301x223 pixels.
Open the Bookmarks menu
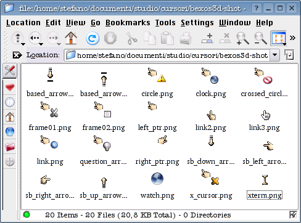pyautogui.click(x=128, y=23)
